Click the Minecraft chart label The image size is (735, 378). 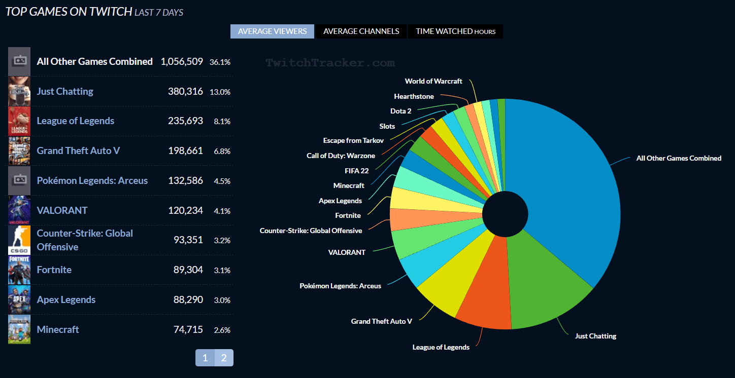349,185
